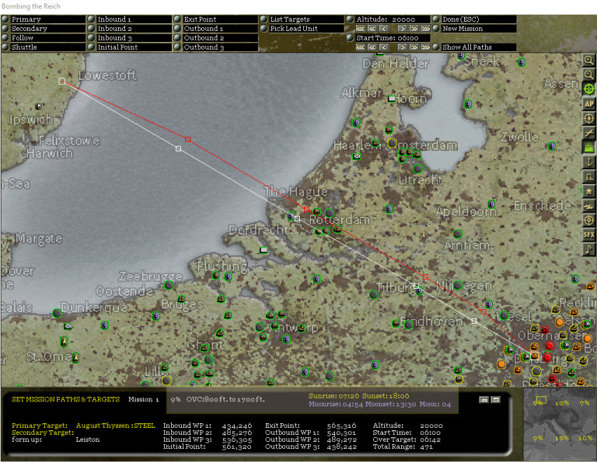Image resolution: width=597 pixels, height=462 pixels.
Task: Select the Follow option
Action: tap(44, 37)
